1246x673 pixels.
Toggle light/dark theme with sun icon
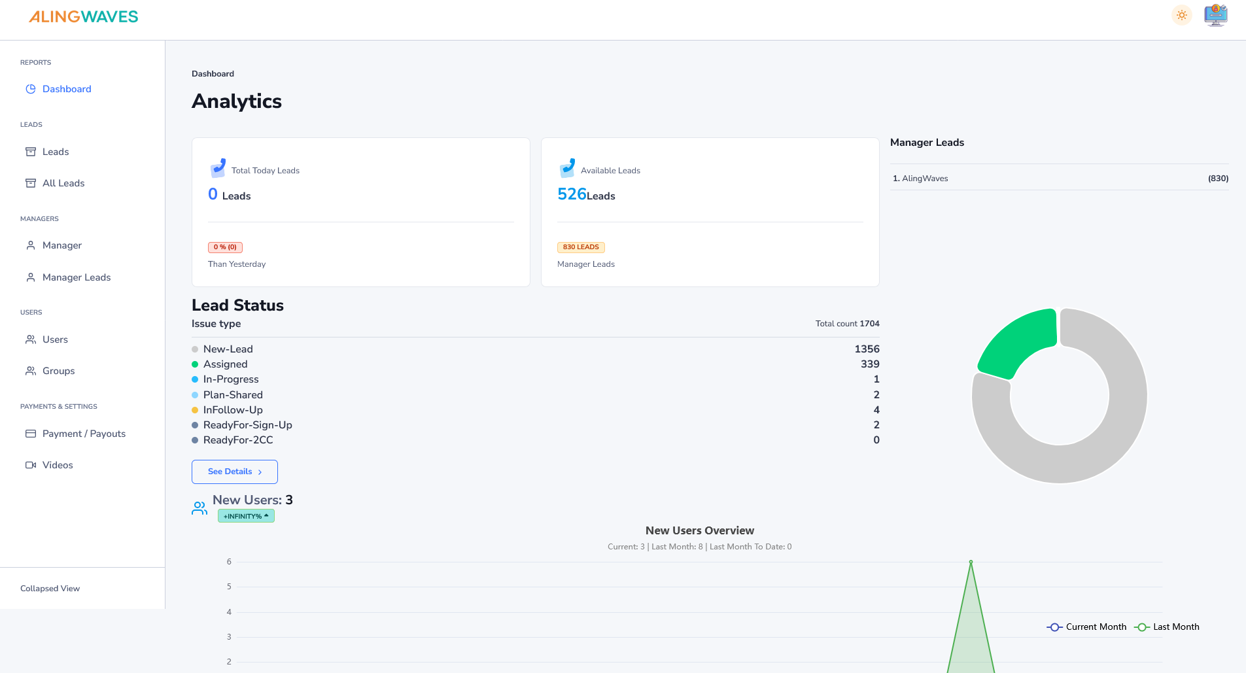coord(1181,15)
